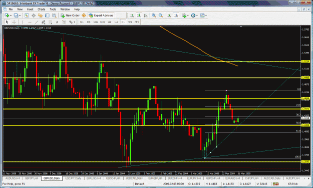Click the Arrows objects icon
313x188 pixels.
(71, 22)
